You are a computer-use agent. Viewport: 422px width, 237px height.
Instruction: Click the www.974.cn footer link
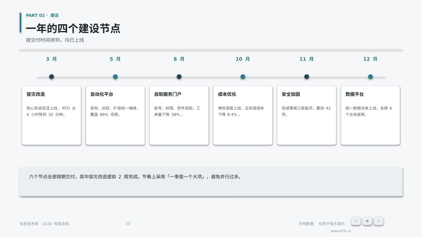[x=341, y=231]
